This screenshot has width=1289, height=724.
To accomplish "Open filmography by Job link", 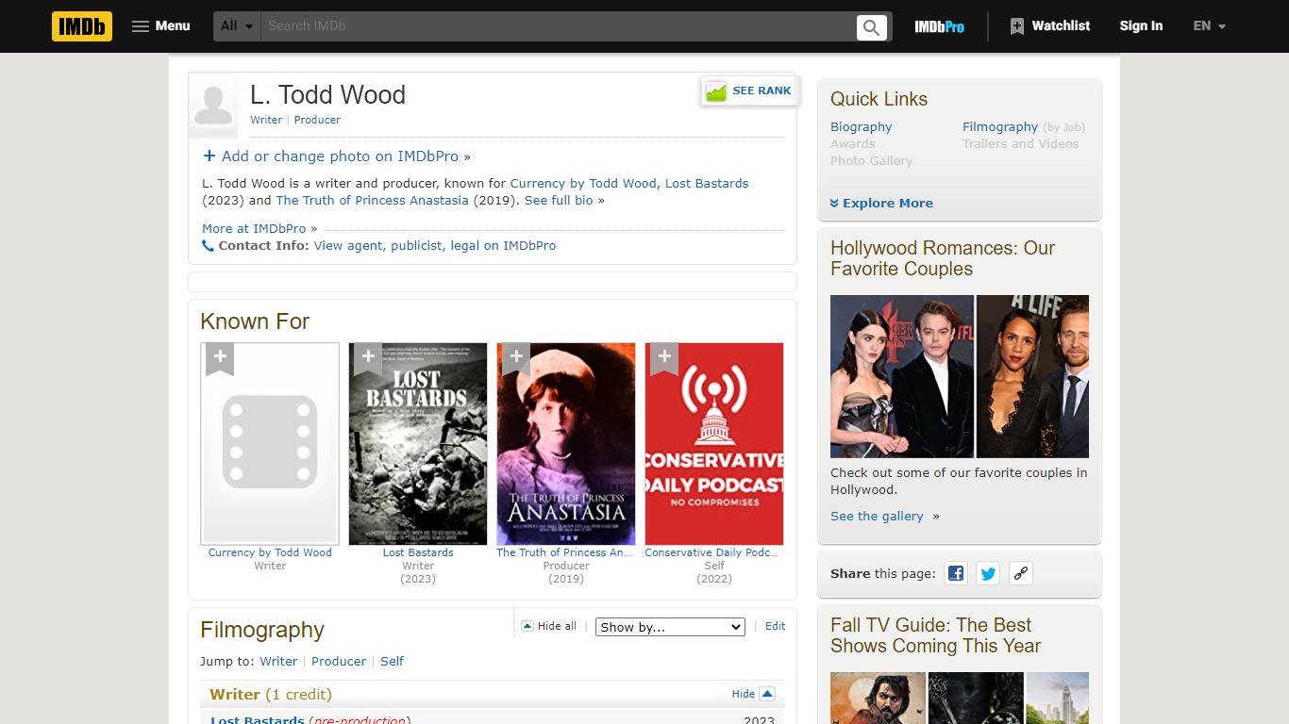I will [x=1064, y=127].
